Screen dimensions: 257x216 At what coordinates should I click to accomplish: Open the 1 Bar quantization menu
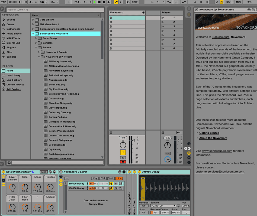[x=54, y=2]
